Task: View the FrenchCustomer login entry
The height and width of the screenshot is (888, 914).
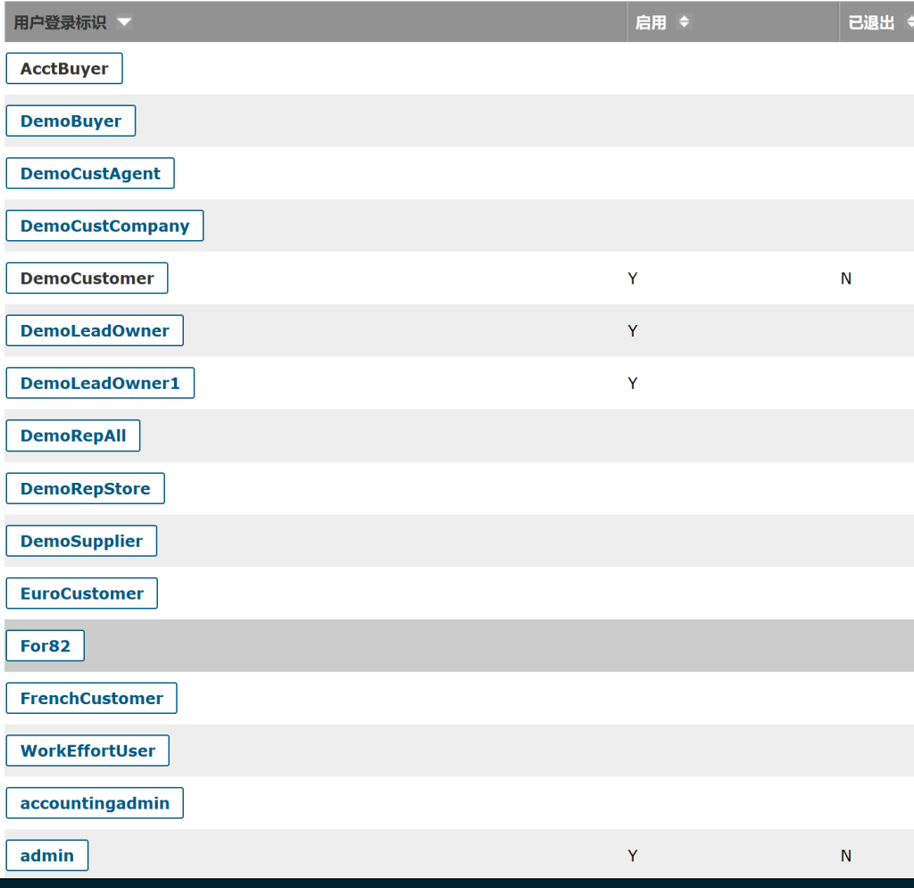Action: 92,699
